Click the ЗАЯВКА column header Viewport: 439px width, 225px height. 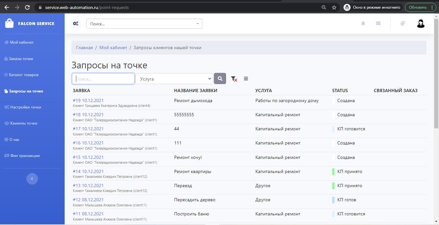[x=81, y=91]
